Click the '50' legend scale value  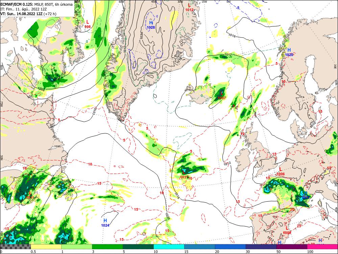[279, 252]
